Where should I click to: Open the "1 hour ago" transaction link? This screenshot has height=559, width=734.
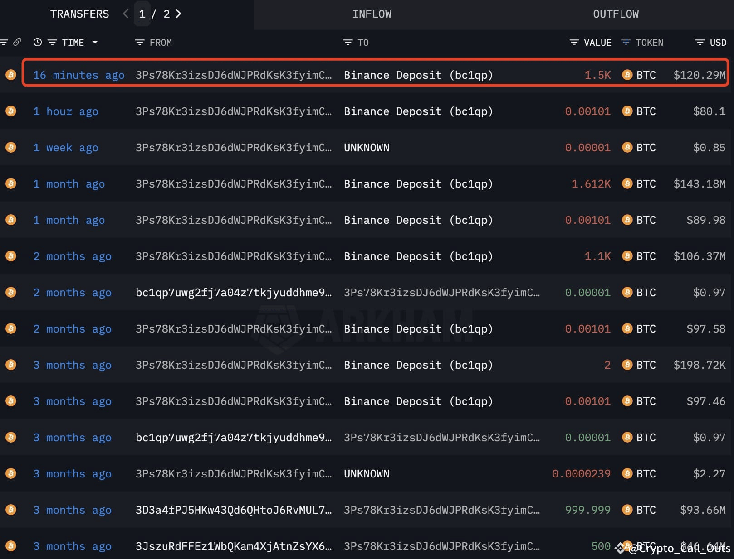coord(65,111)
